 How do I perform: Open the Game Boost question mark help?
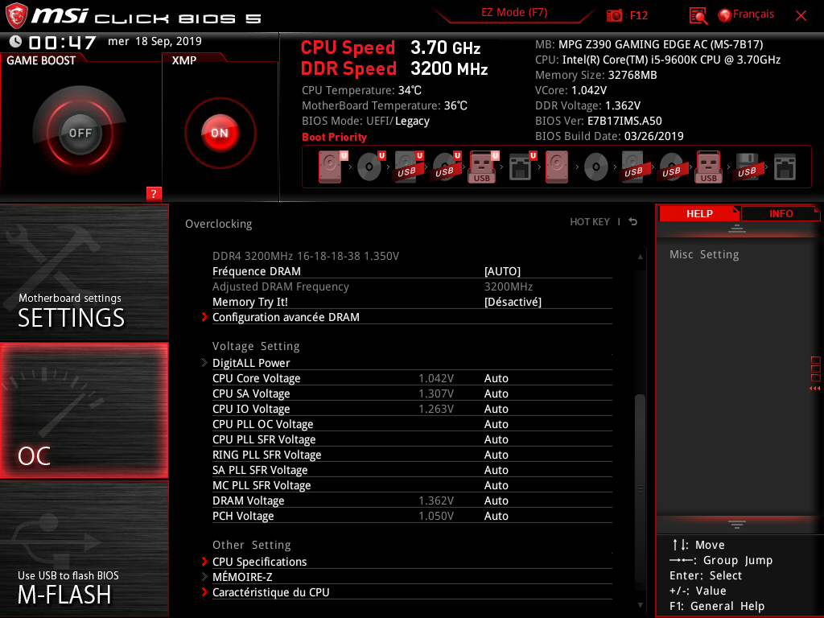point(154,193)
